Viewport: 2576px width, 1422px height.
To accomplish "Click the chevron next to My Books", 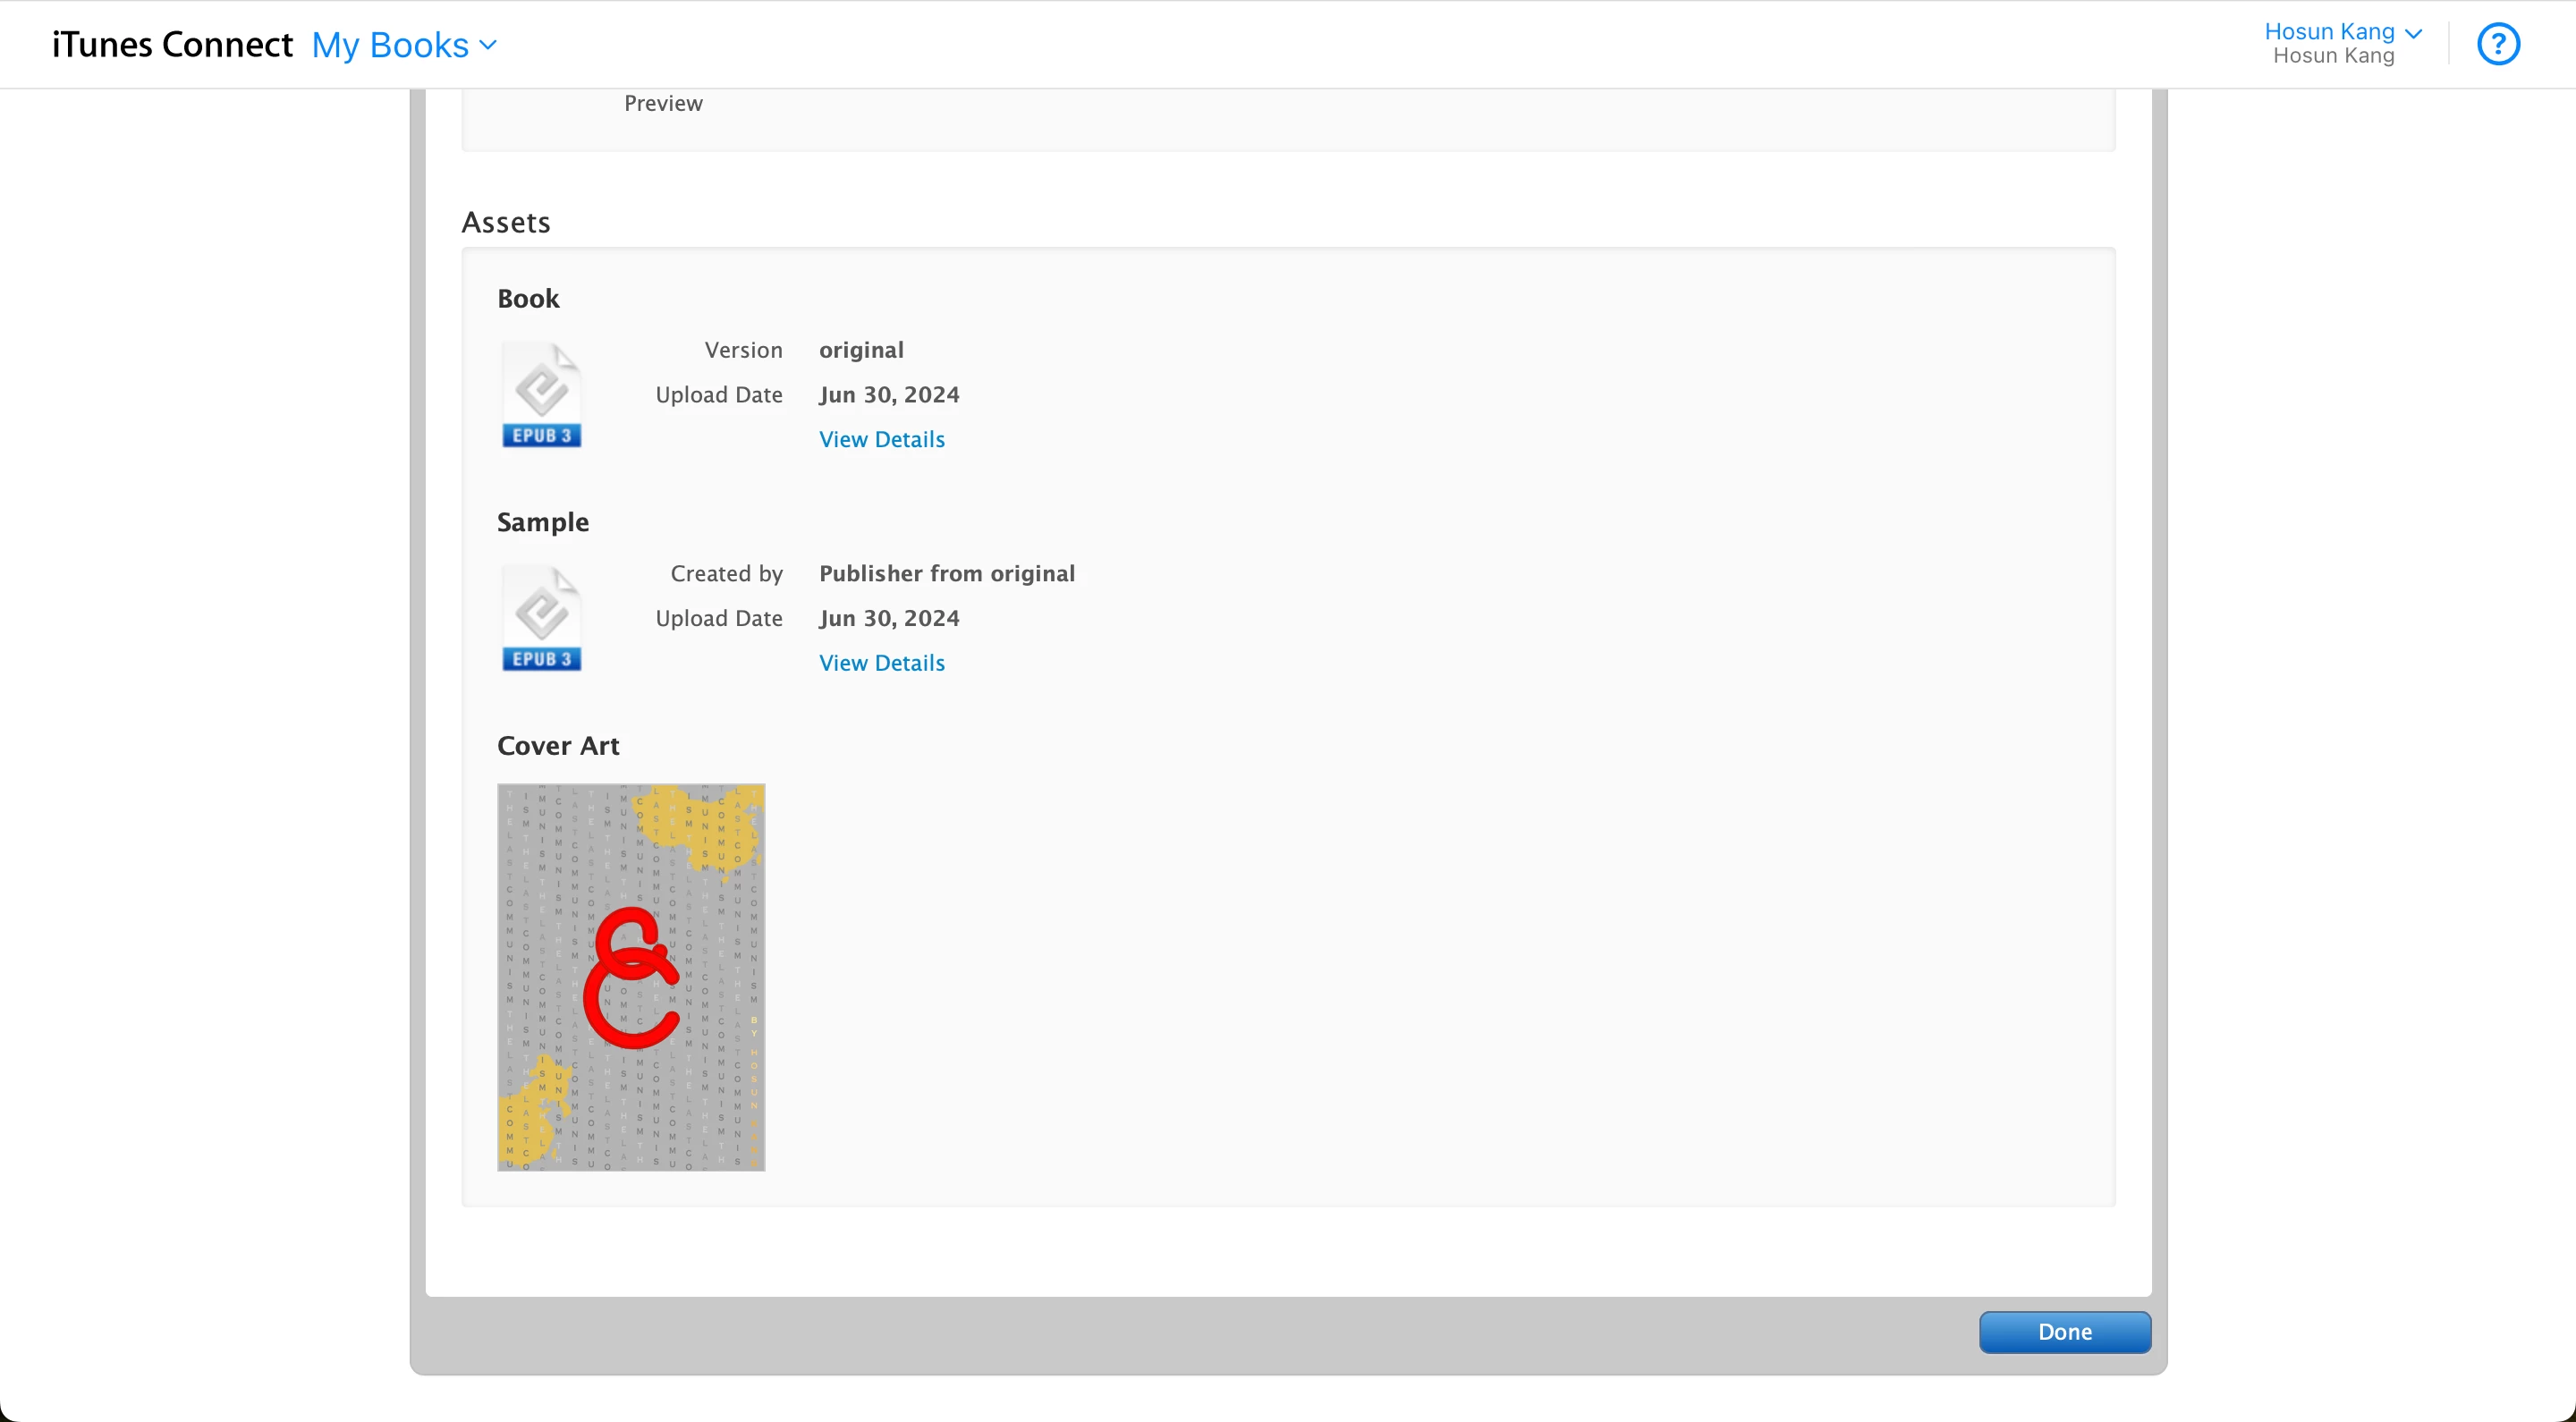I will click(x=488, y=45).
